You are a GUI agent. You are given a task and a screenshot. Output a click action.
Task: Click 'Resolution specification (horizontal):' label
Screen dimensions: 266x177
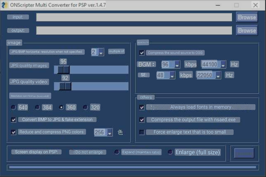point(30,96)
